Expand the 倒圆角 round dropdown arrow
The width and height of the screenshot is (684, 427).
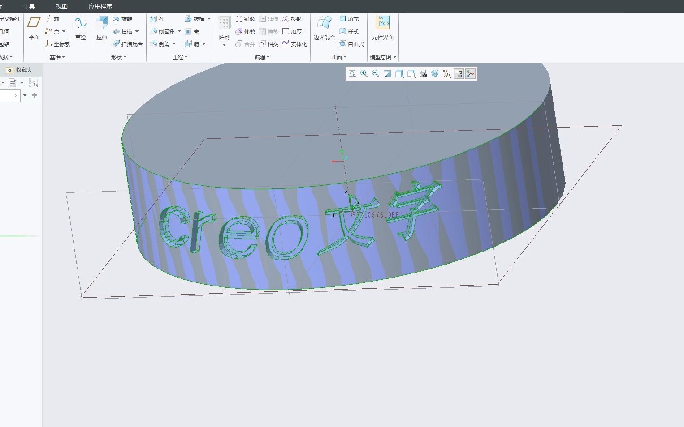(x=179, y=31)
